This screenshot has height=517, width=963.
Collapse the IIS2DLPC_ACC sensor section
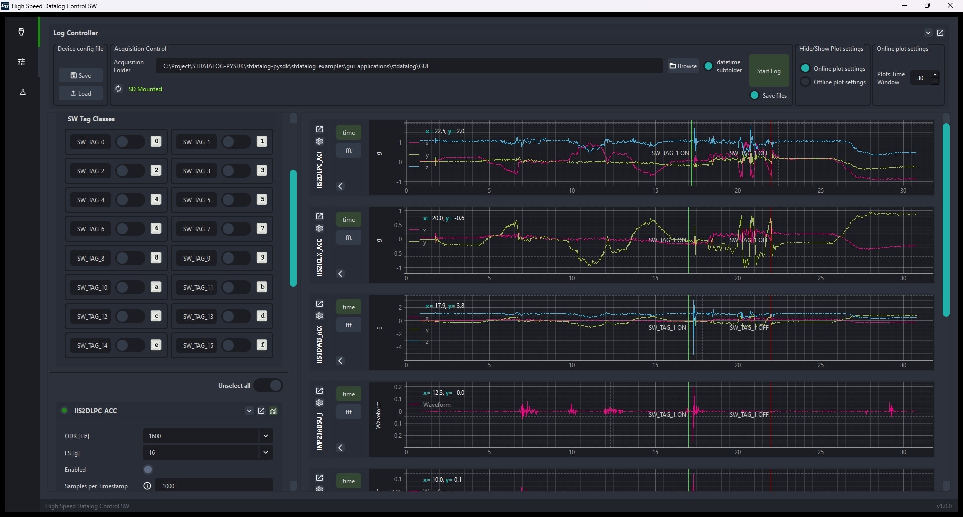[249, 411]
